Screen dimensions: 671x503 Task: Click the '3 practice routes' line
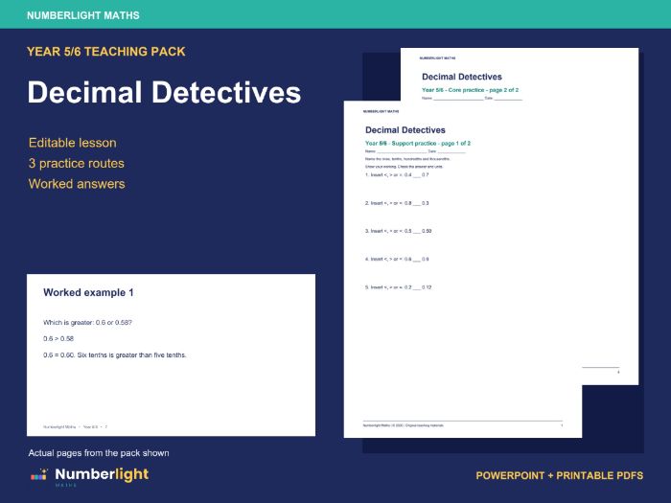pyautogui.click(x=76, y=164)
